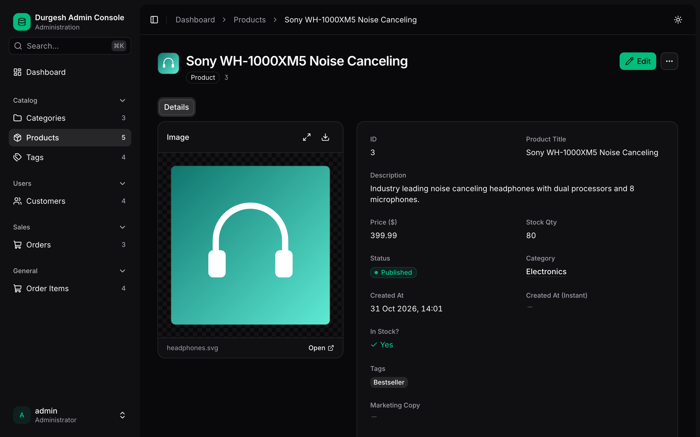Open Order Items in the sidebar
The height and width of the screenshot is (437, 700).
point(70,288)
